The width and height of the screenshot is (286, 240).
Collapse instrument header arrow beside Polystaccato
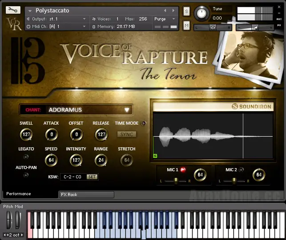tap(30, 11)
